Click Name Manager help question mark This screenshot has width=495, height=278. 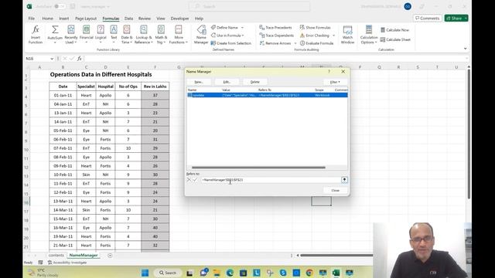point(329,72)
